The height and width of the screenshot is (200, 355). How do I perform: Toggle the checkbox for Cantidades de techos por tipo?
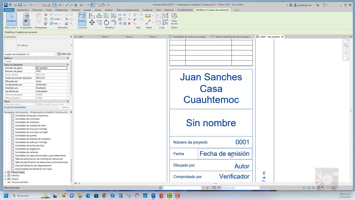pyautogui.click(x=12, y=146)
